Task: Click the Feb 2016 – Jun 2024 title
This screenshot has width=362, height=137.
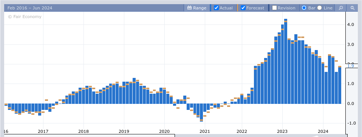Action: tap(30, 8)
